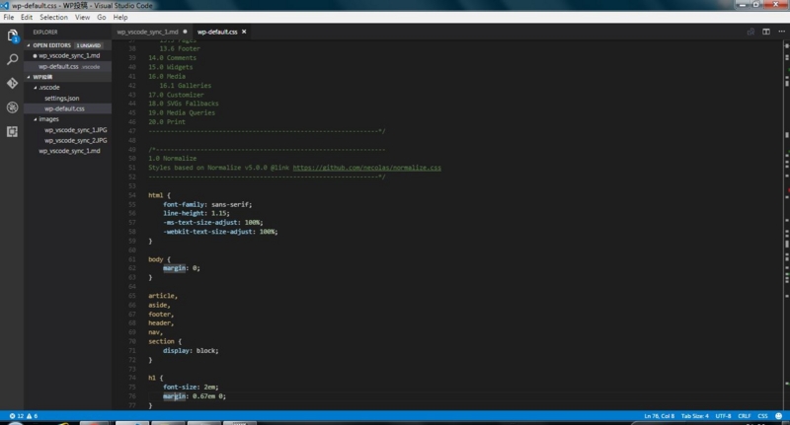Open the editor More Actions ellipsis
This screenshot has width=790, height=425.
click(781, 32)
